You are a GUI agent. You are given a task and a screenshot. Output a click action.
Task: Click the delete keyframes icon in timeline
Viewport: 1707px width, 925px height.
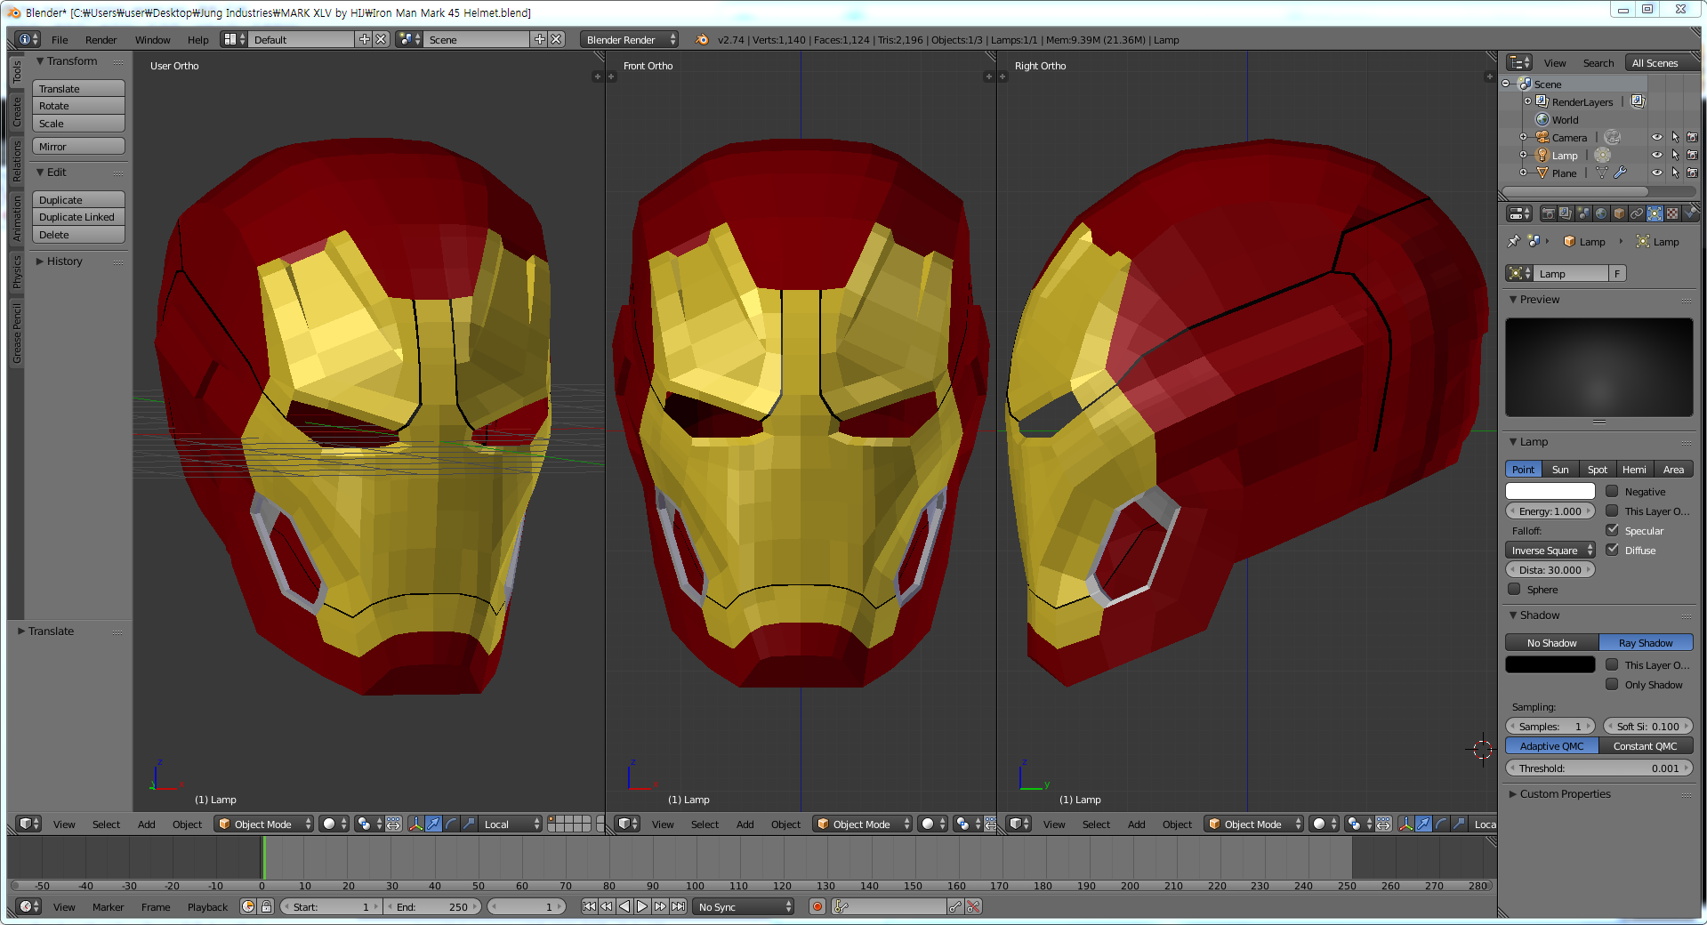click(973, 906)
